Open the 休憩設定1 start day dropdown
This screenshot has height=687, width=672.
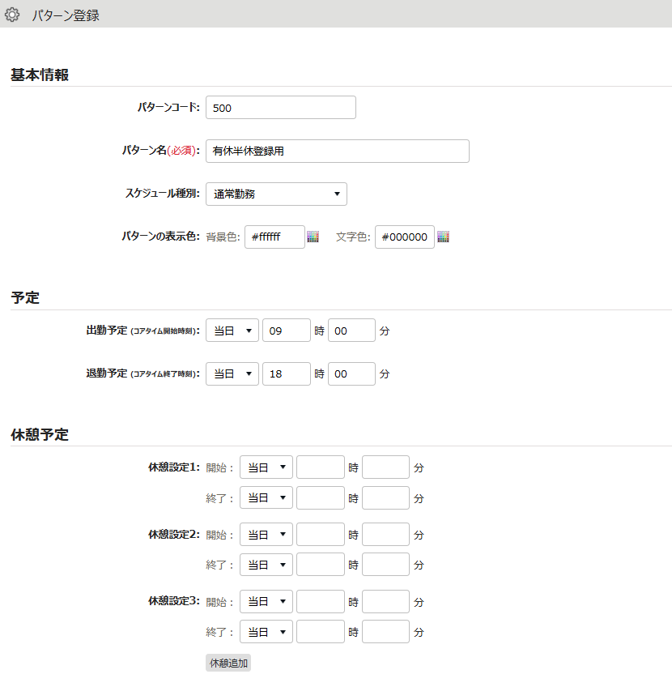266,467
